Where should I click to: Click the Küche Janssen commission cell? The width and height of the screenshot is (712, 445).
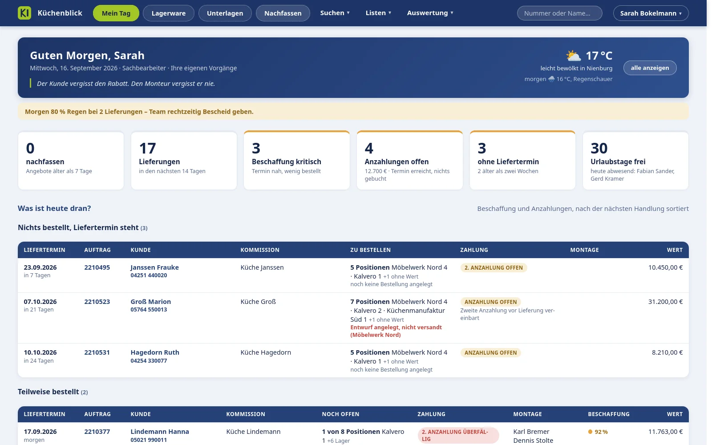[x=262, y=267]
